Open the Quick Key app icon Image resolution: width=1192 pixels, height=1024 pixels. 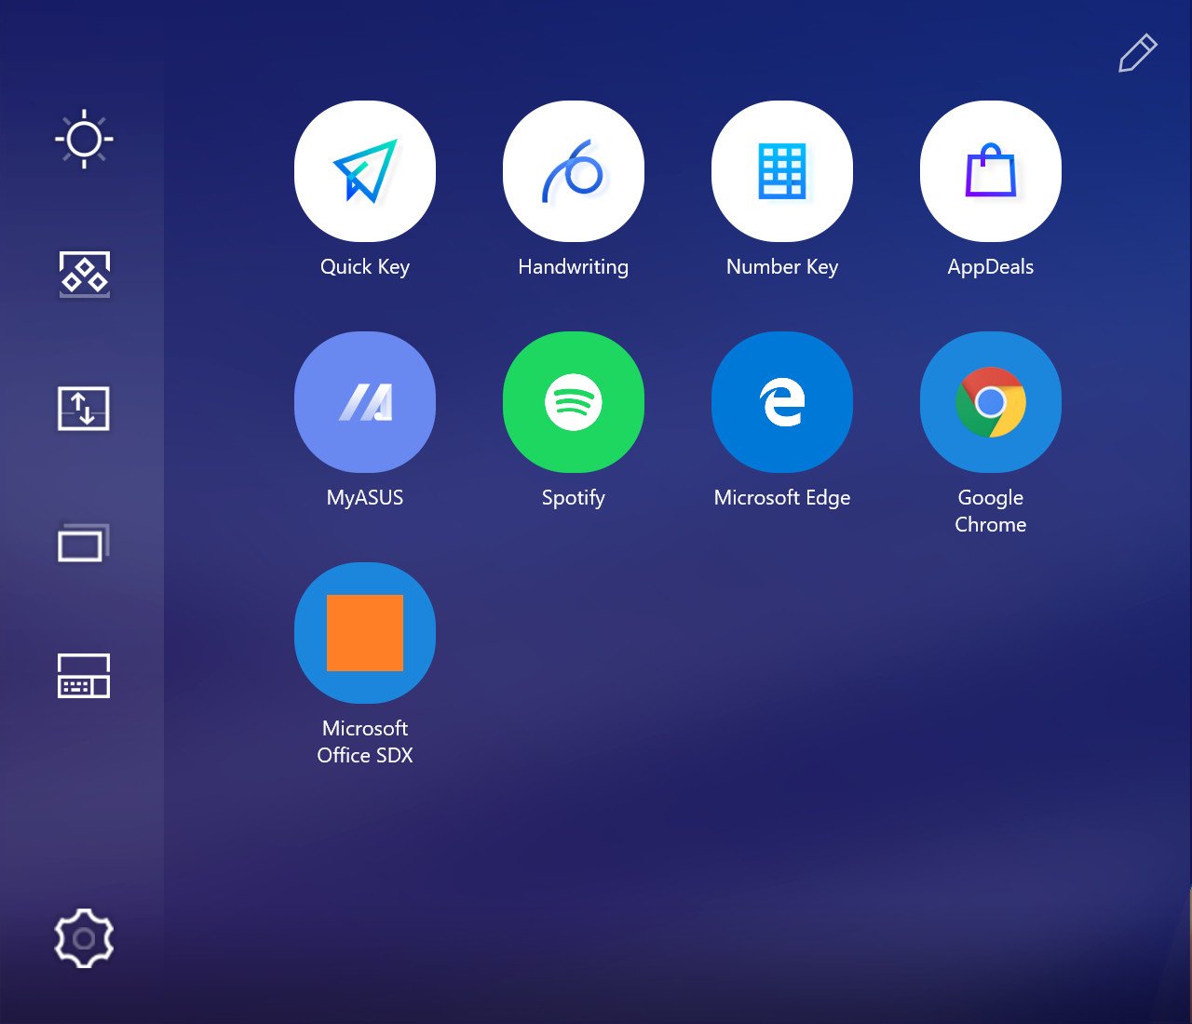click(x=365, y=171)
